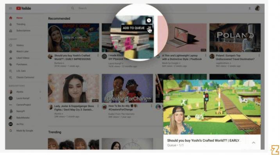This screenshot has width=280, height=155.
Task: Open the Trending flame icon in sidebar
Action: 11,24
